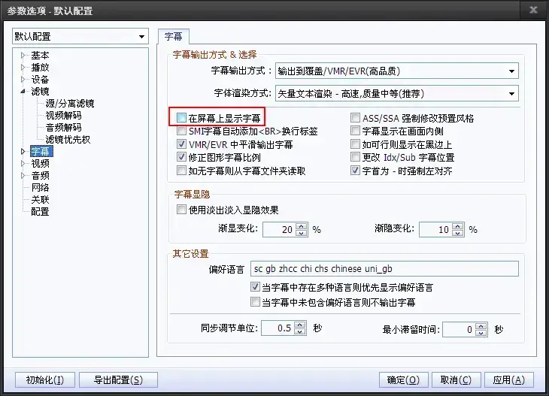Image resolution: width=549 pixels, height=396 pixels.
Task: Expand the 视频 tree node
Action: click(x=23, y=163)
